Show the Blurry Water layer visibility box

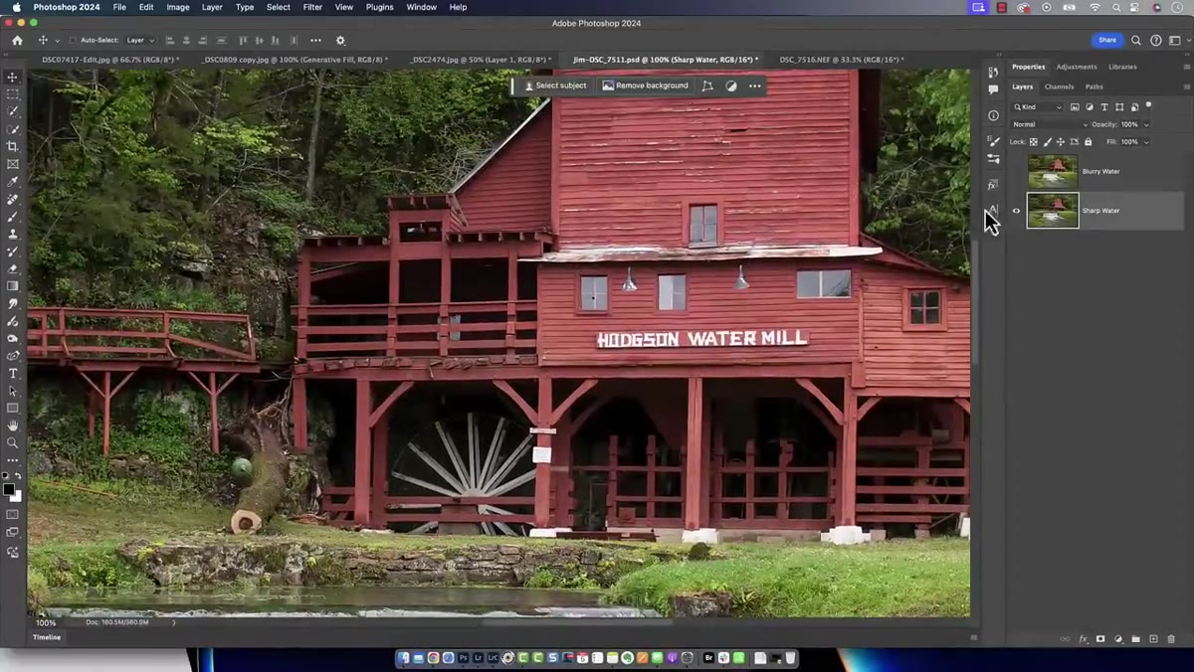[1016, 171]
